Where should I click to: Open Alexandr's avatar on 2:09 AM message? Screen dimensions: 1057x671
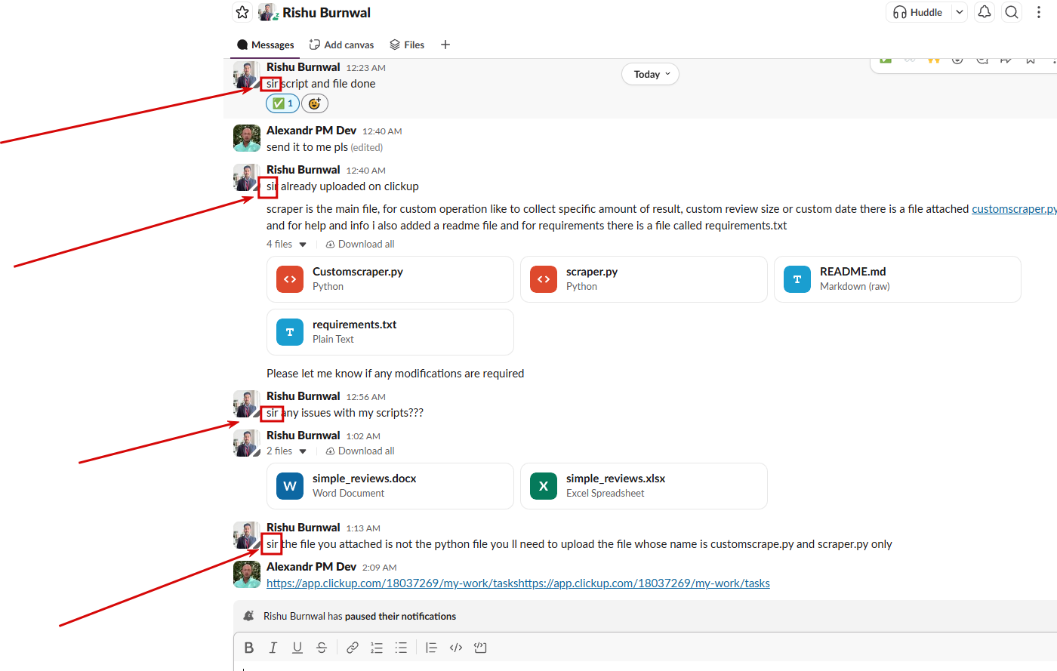tap(247, 574)
